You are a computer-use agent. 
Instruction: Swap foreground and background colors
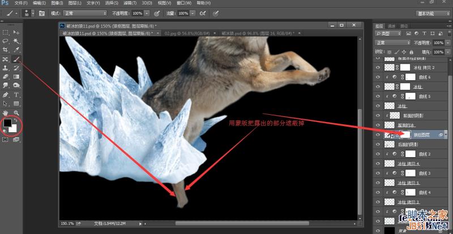[x=16, y=120]
